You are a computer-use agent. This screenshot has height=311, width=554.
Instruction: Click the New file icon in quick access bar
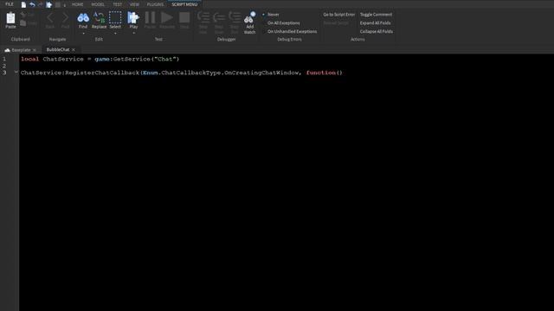point(23,4)
